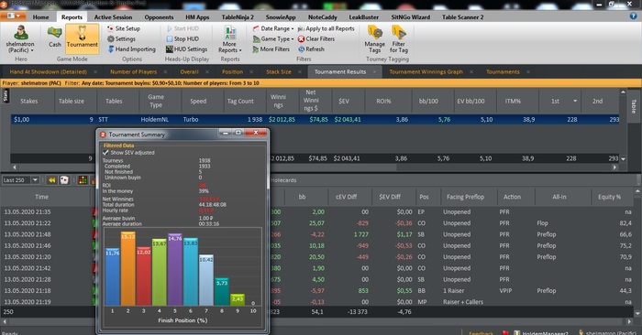Viewport: 642px width, 335px height.
Task: Switch to the Stack Size report tab
Action: (279, 72)
